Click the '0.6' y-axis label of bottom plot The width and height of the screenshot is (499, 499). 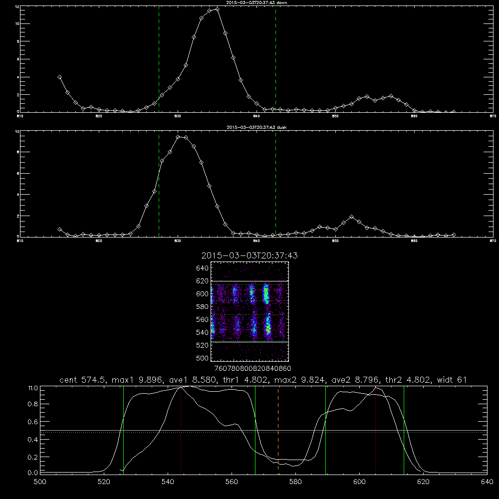pos(33,422)
